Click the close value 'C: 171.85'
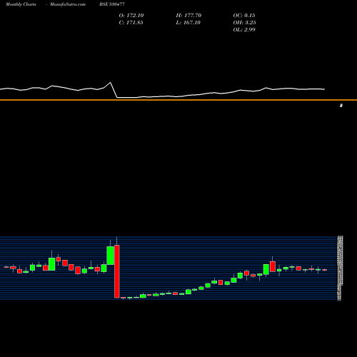The width and height of the screenshot is (357, 357). tap(131, 22)
